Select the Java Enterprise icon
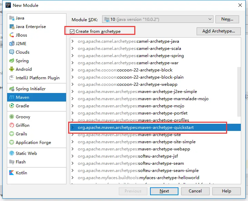Image resolution: width=248 pixels, height=201 pixels. click(x=12, y=27)
